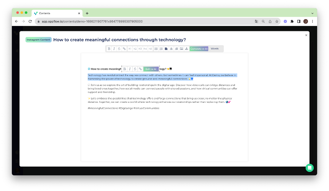Viewport: 329px width, 191px height.
Task: Click the address bar URL
Action: tap(92, 21)
